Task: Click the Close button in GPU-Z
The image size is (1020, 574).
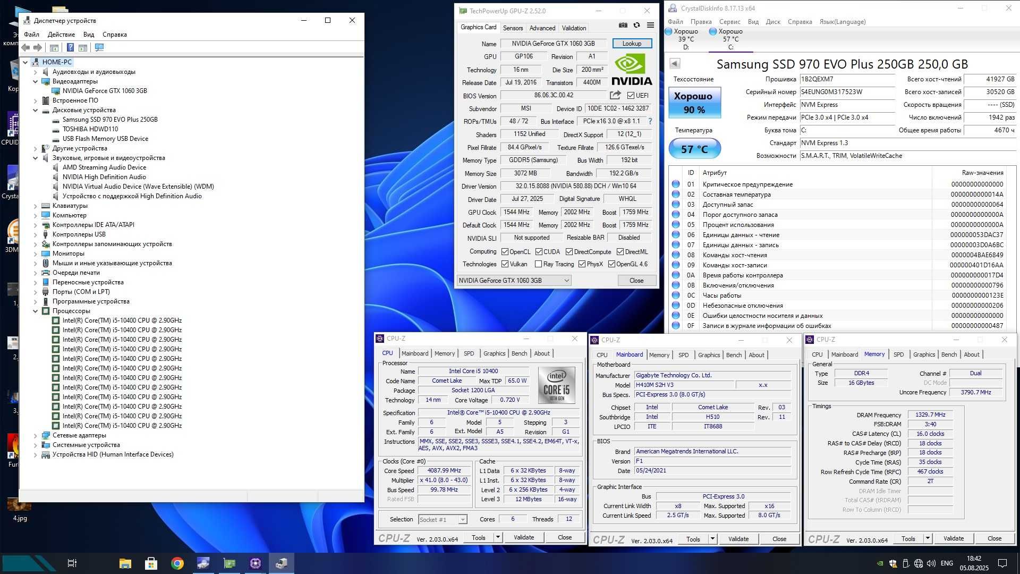Action: (x=636, y=281)
